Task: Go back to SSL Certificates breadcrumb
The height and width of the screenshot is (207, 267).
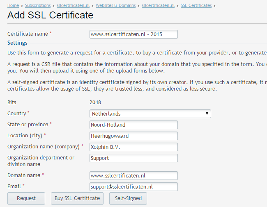Action: point(196,5)
